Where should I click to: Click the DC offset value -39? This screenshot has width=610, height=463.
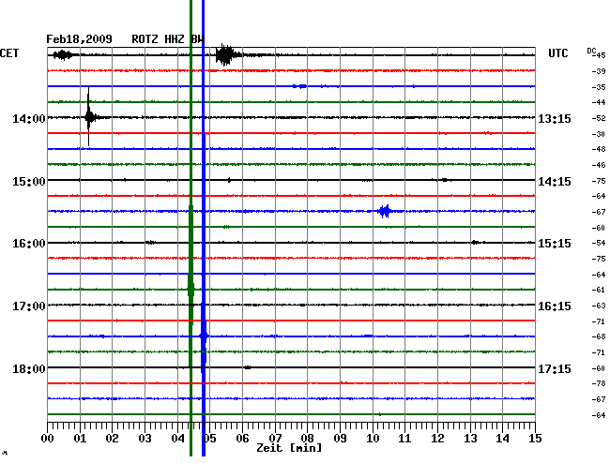click(x=599, y=71)
